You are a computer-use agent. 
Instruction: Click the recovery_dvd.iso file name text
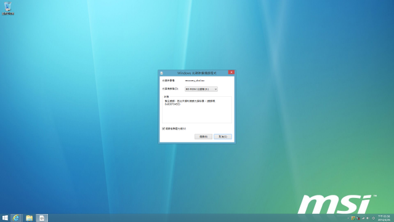(195, 81)
